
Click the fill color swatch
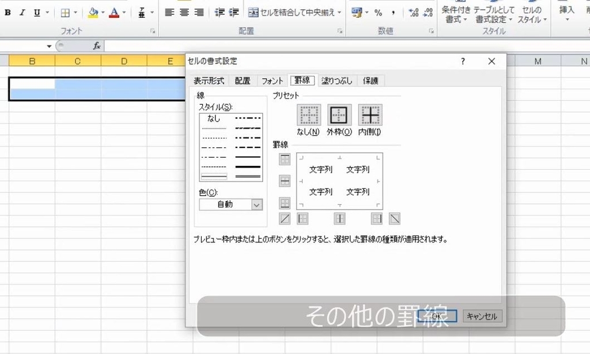pos(92,12)
